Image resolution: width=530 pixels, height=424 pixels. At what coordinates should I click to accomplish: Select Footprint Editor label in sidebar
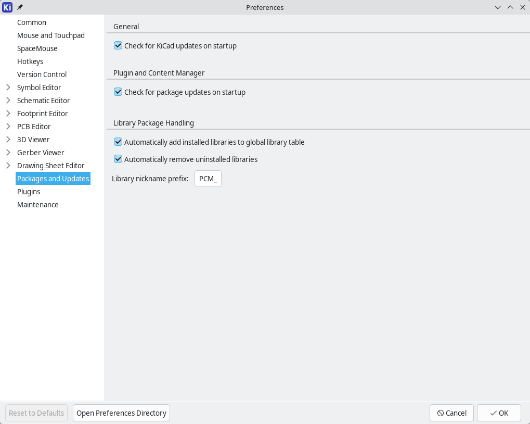[42, 114]
